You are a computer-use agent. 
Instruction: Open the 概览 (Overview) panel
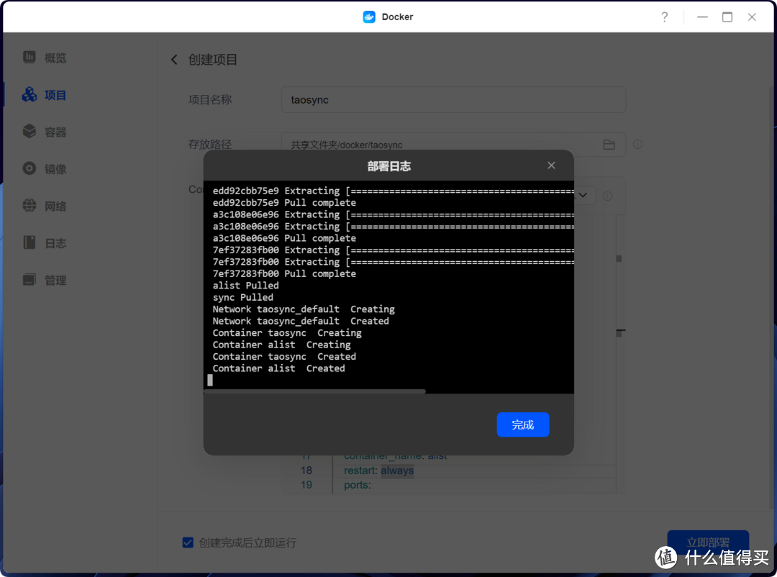[45, 58]
